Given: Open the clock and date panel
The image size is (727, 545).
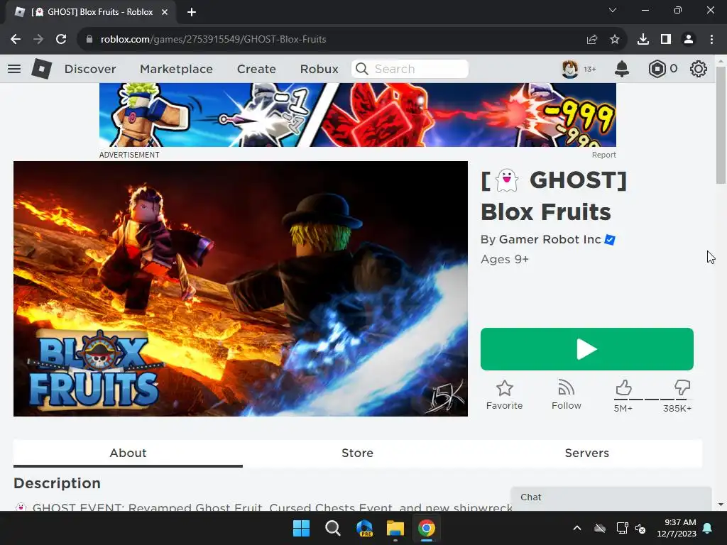Looking at the screenshot, I should tap(677, 528).
